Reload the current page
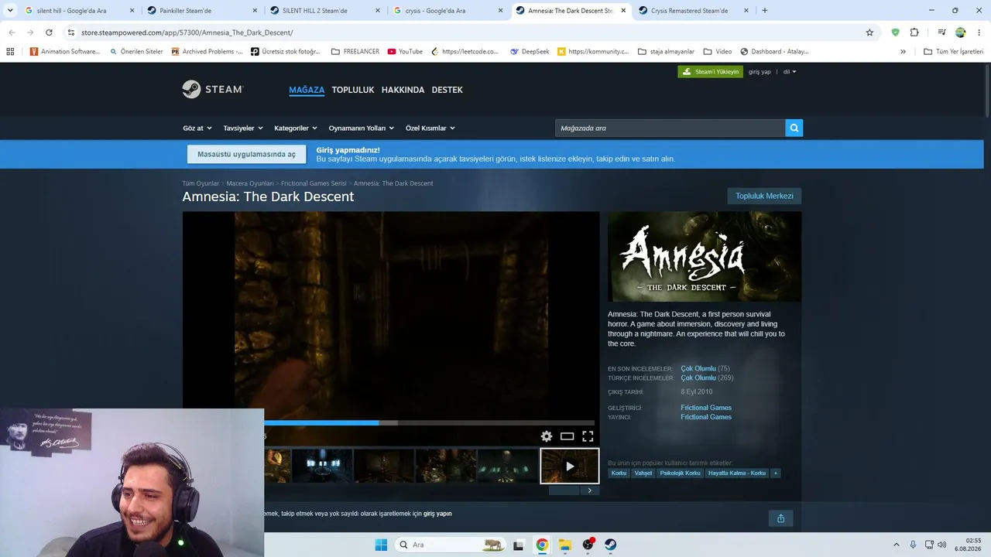 [x=49, y=32]
